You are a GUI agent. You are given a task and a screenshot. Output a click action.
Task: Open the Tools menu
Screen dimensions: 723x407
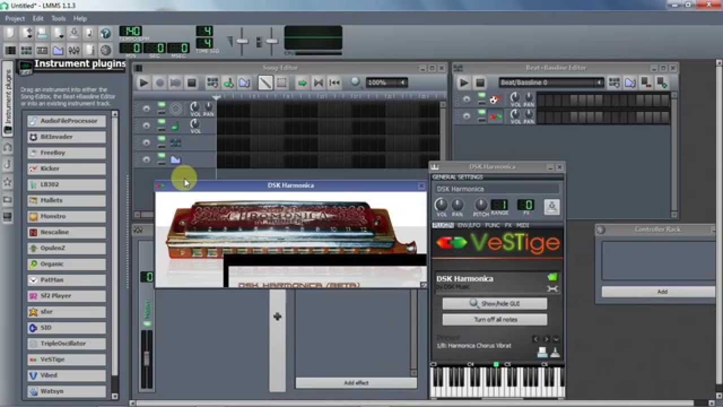(x=59, y=19)
